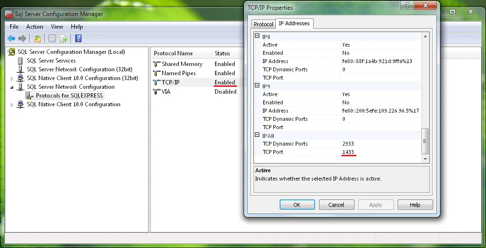Viewport: 486px width, 248px height.
Task: Switch to the Protocol tab
Action: [x=264, y=24]
